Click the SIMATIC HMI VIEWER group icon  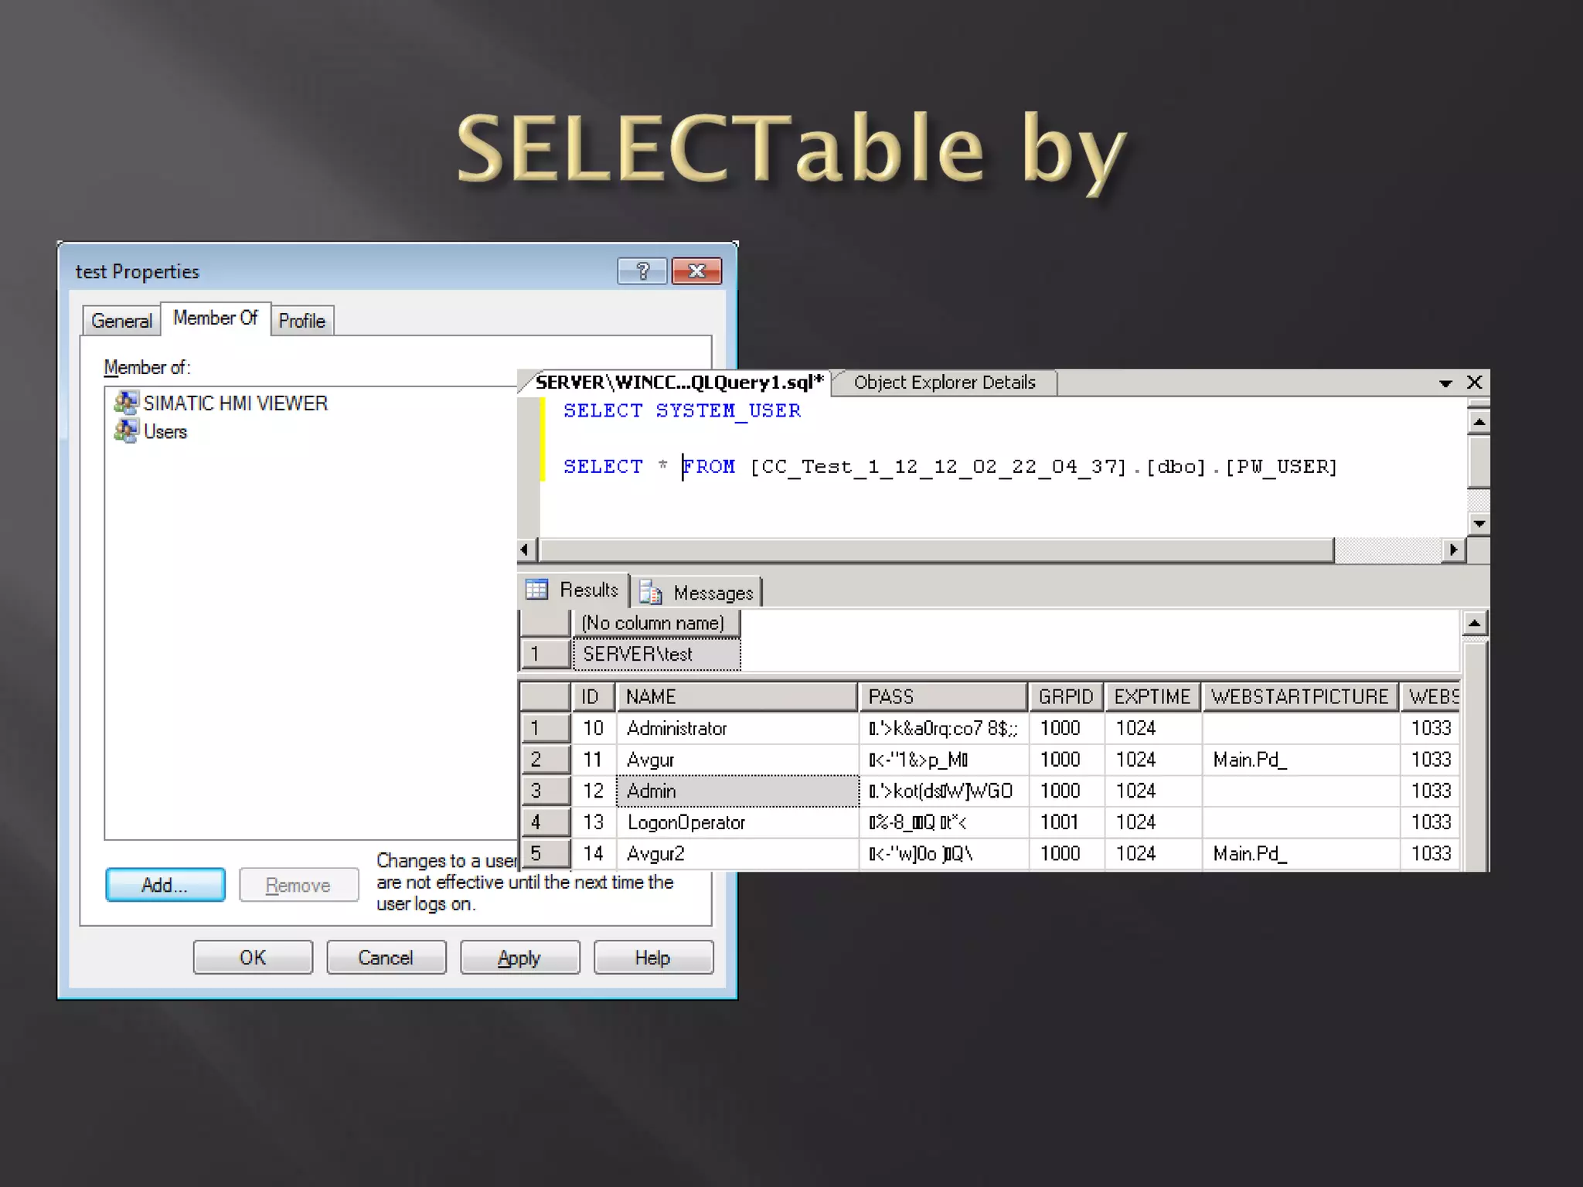[x=125, y=403]
